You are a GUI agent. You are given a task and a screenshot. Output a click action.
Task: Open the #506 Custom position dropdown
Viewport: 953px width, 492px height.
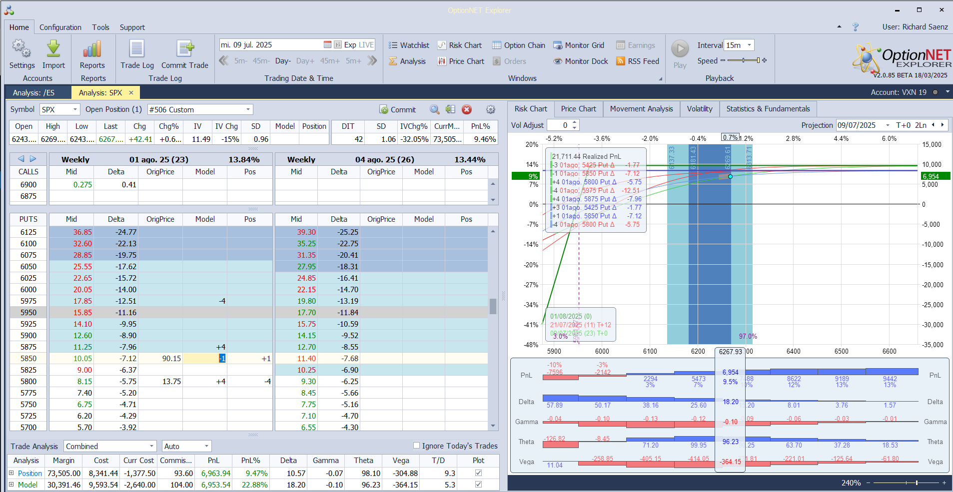click(x=248, y=109)
